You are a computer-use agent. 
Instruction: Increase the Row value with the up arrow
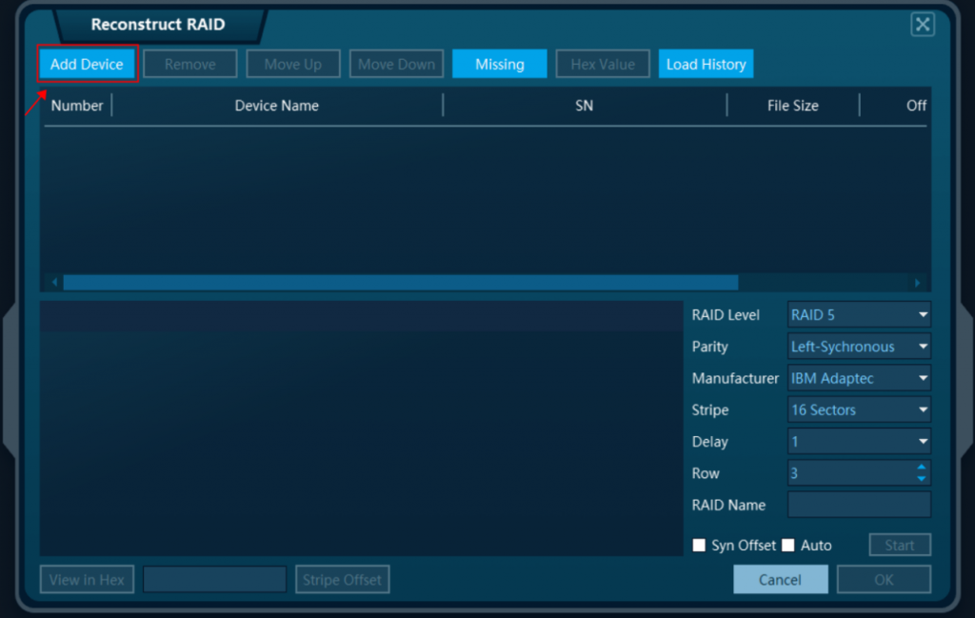922,468
